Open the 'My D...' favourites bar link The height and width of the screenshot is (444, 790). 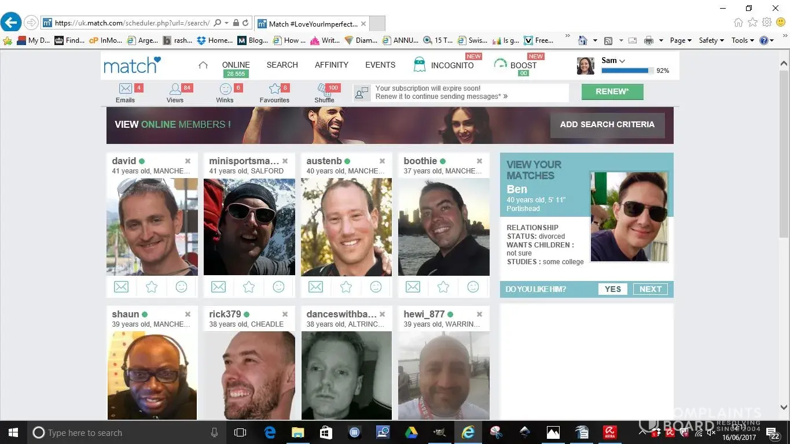point(34,40)
